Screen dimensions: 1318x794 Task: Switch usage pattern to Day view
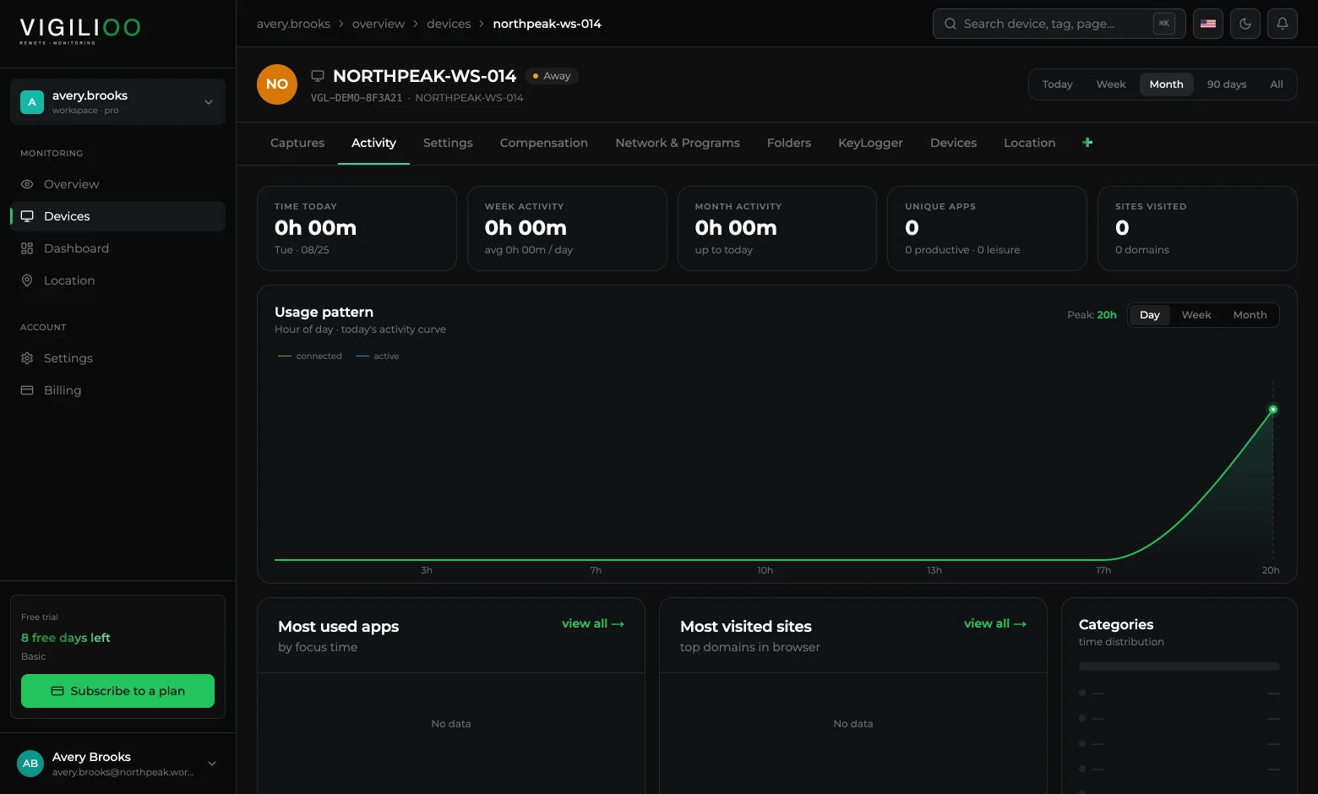tap(1150, 315)
